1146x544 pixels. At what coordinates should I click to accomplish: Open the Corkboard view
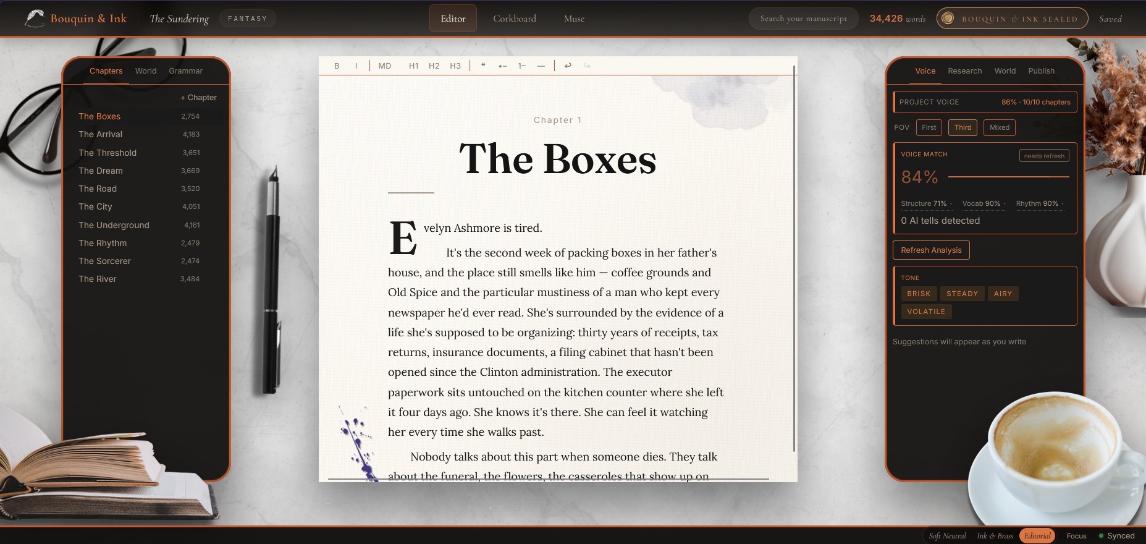[x=515, y=19]
